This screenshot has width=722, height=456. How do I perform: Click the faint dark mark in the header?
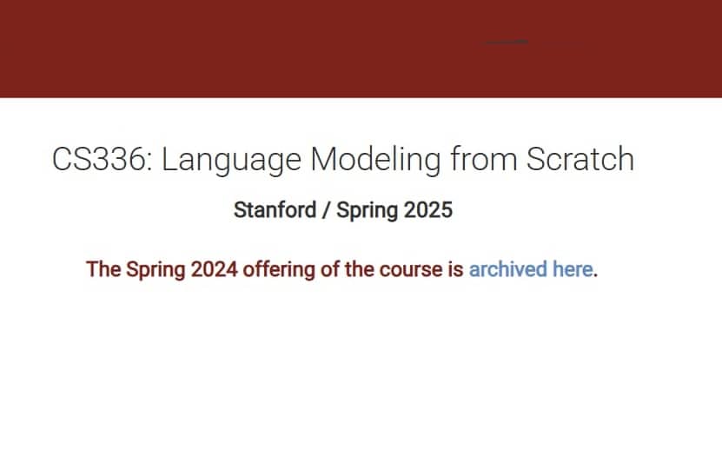(507, 42)
